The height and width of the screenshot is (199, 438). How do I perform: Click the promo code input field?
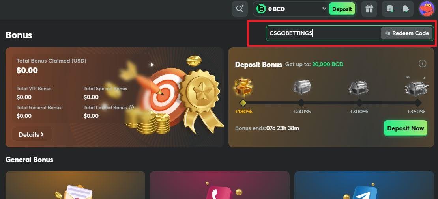point(323,33)
